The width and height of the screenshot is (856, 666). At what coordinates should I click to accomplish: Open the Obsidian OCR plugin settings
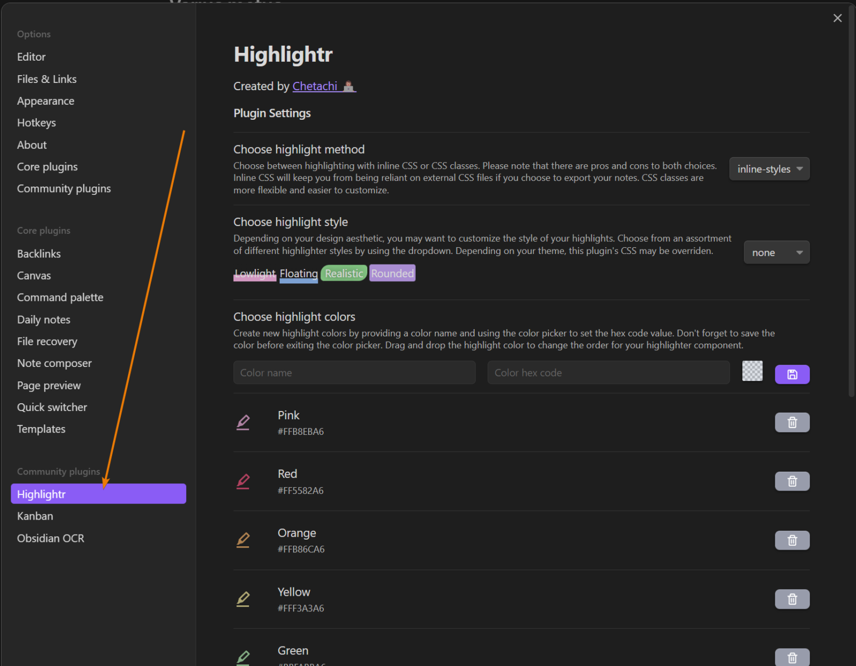coord(51,538)
